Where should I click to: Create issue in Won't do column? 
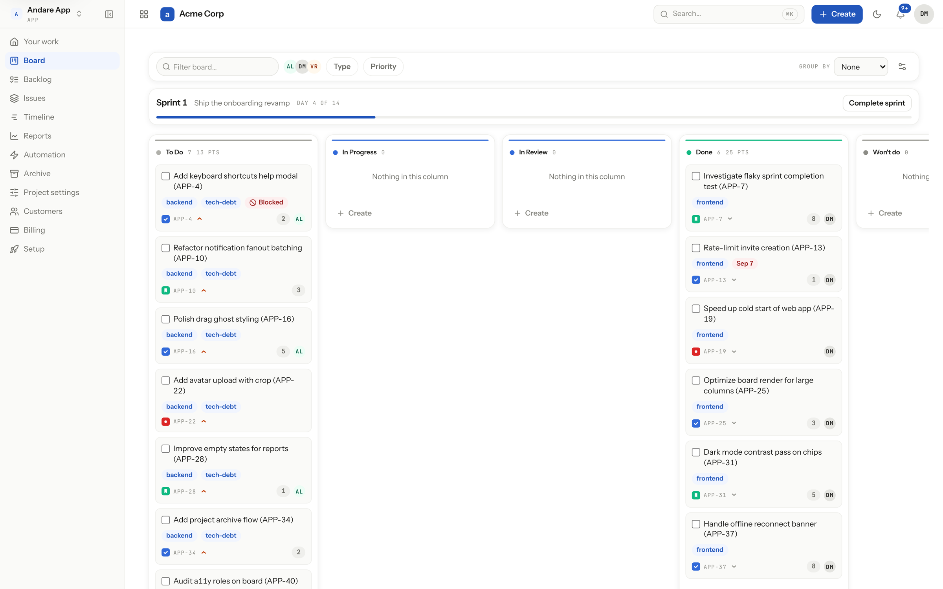[885, 213]
